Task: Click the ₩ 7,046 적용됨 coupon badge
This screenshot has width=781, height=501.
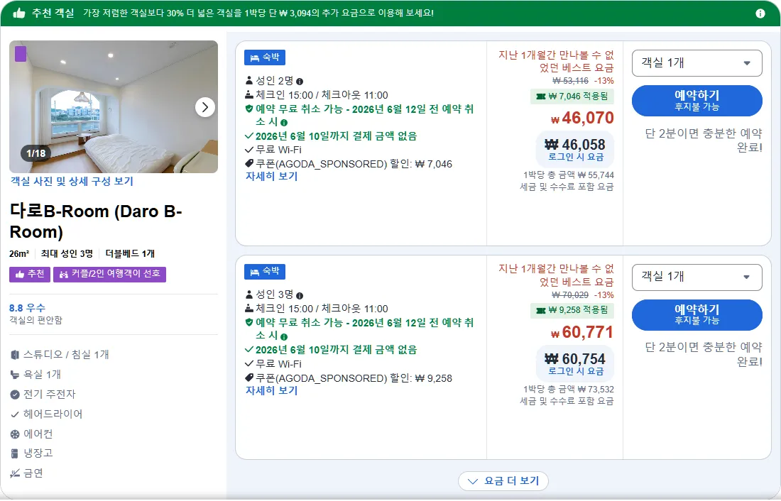Action: 572,96
